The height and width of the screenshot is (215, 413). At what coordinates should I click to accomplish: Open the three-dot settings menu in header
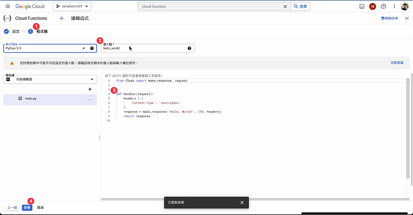click(394, 6)
